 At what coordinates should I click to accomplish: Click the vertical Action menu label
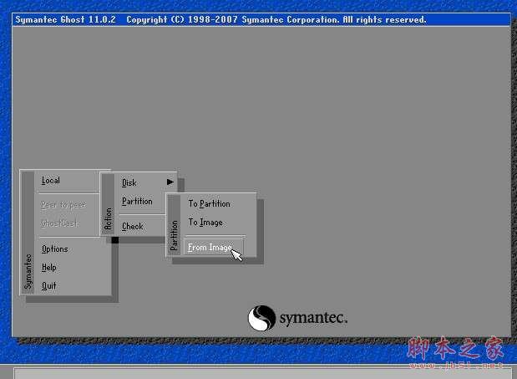[x=108, y=219]
